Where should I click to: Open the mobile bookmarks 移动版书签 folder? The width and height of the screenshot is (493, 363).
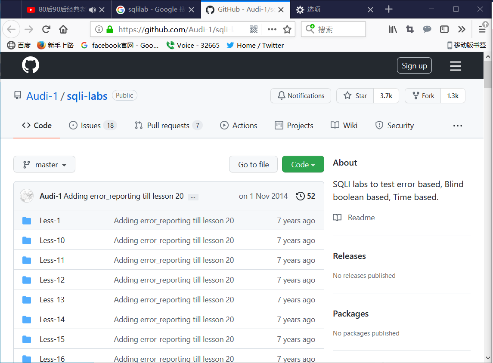(467, 45)
